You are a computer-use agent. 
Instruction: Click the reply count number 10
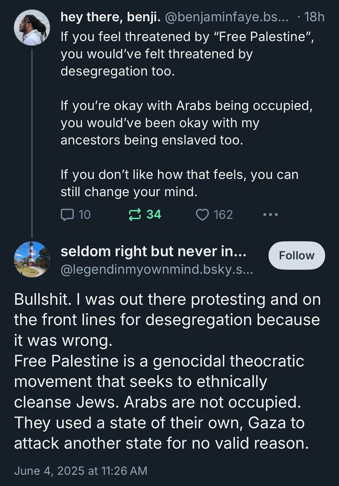[x=85, y=214]
